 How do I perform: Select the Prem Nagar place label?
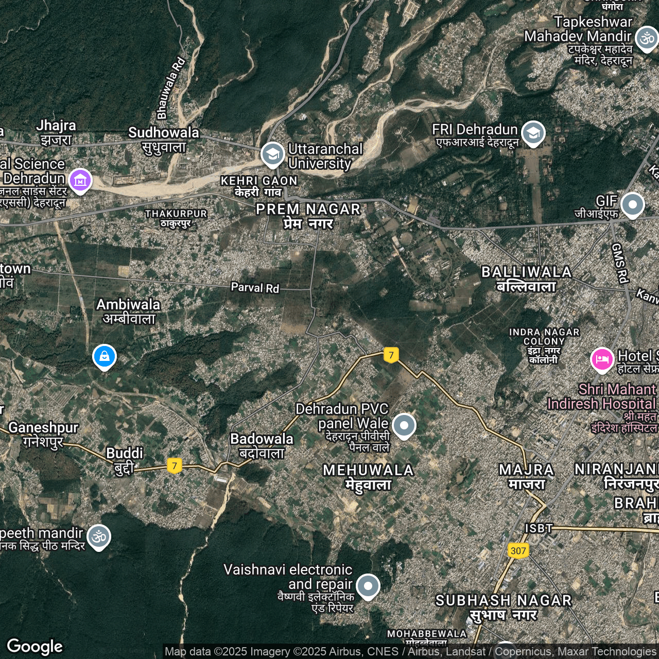(x=308, y=216)
